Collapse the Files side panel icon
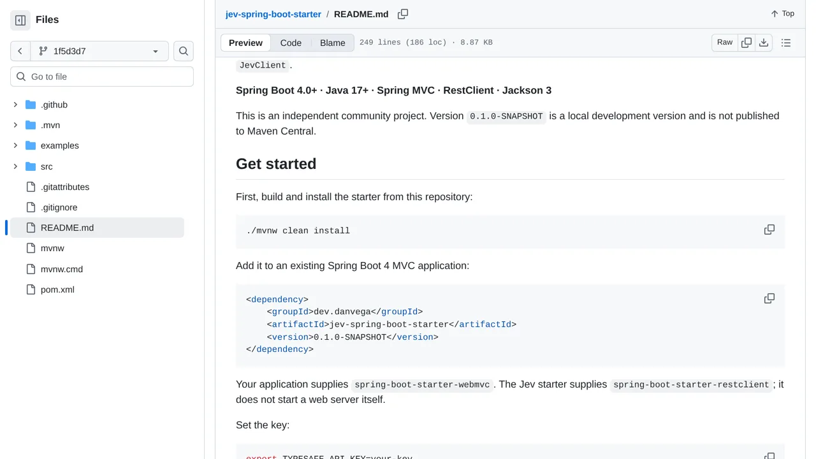Screen dimensions: 816x459 tap(20, 20)
